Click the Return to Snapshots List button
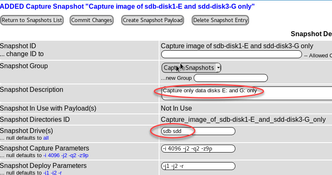Screen dimensions: 332x175 (x=32, y=20)
